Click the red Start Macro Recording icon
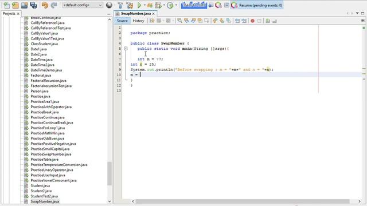The image size is (367, 206). [x=252, y=21]
